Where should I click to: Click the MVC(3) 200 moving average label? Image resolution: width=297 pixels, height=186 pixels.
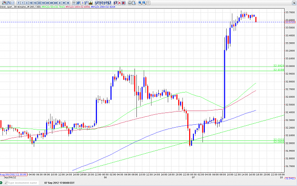point(103,7)
